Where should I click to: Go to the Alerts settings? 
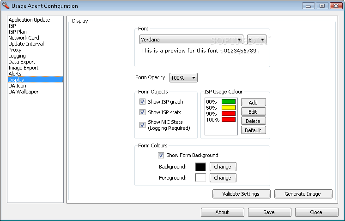tap(15, 74)
